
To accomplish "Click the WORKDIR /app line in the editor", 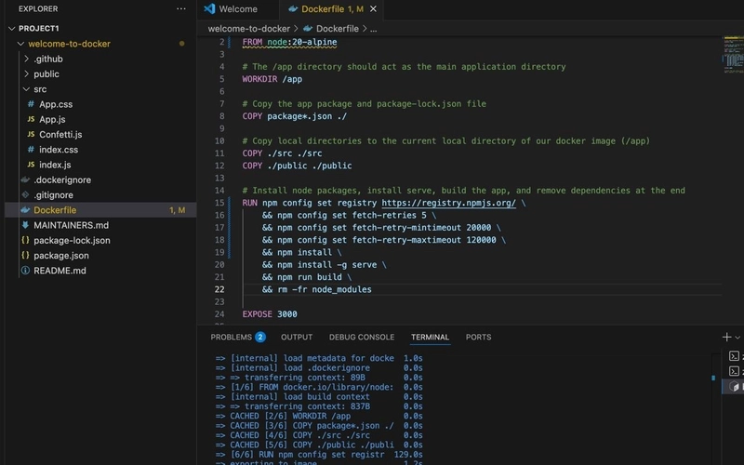I will 272,79.
